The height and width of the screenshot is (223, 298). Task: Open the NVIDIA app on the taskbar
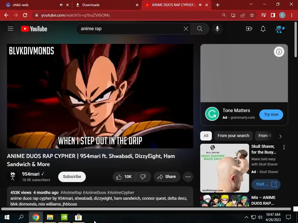pos(64,217)
